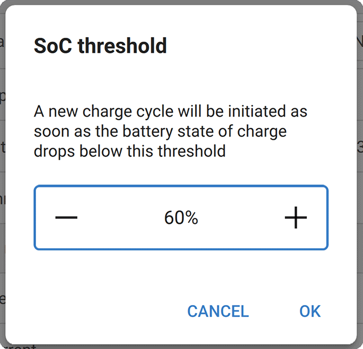The height and width of the screenshot is (349, 363).
Task: Raise the SoC threshold above 60%
Action: (295, 218)
